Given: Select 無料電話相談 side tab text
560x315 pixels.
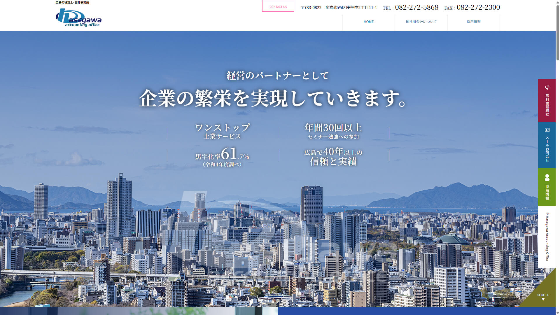Looking at the screenshot, I should [x=547, y=105].
